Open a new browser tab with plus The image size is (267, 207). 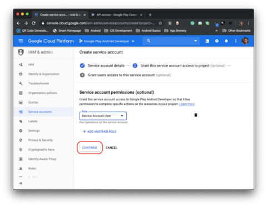[x=150, y=15]
